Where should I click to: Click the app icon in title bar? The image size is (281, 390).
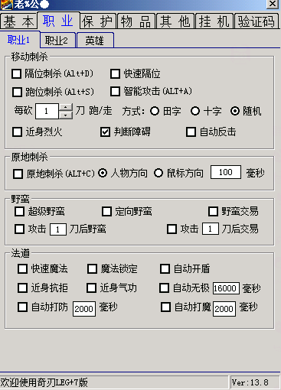point(6,5)
